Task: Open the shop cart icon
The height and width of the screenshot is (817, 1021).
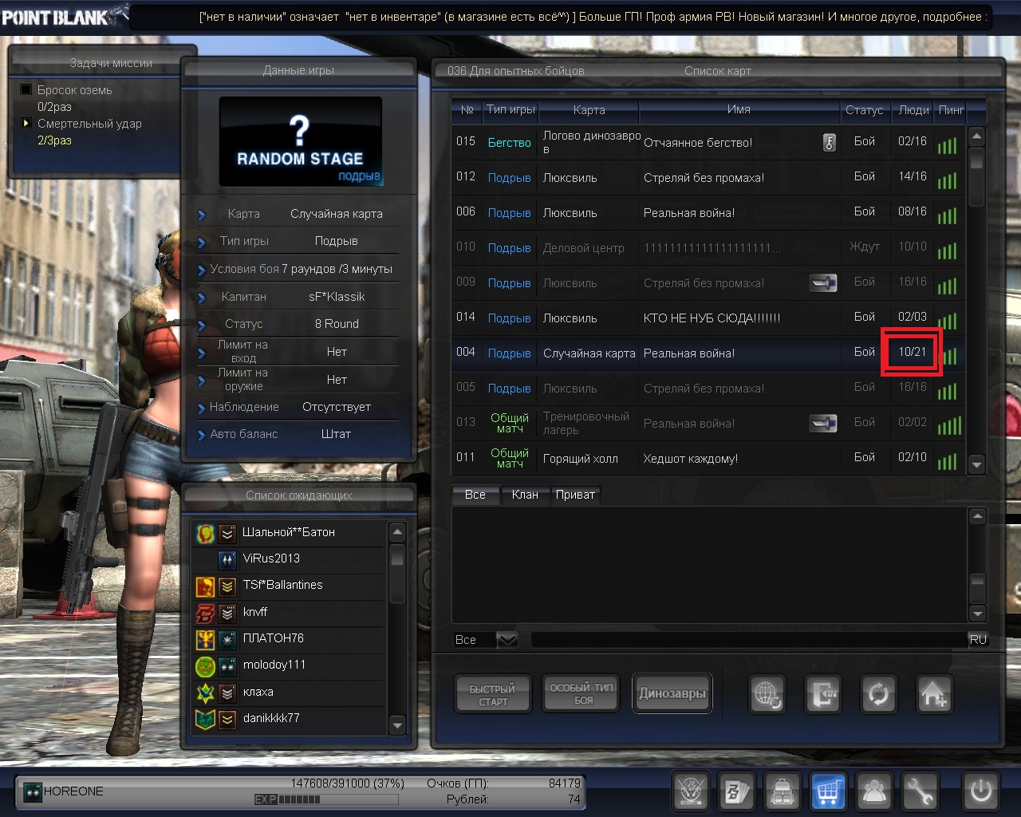Action: click(828, 791)
